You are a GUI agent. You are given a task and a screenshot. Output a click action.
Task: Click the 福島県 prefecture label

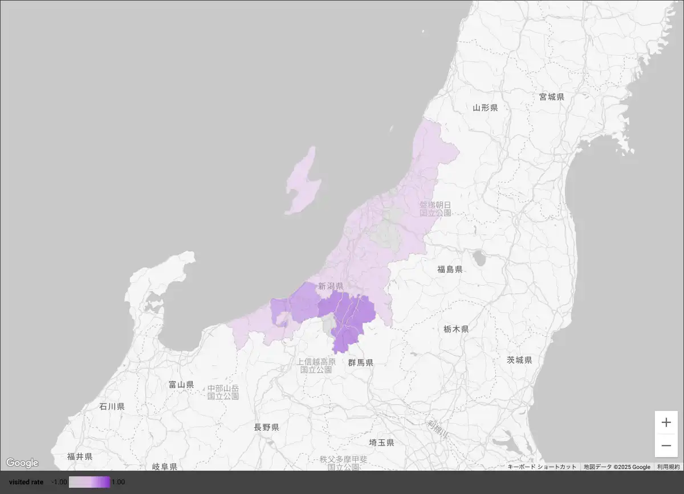tap(450, 269)
